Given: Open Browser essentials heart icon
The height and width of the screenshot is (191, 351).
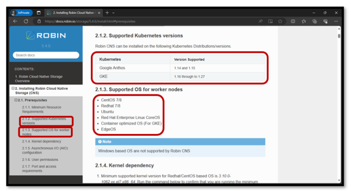Looking at the screenshot, I should point(325,21).
